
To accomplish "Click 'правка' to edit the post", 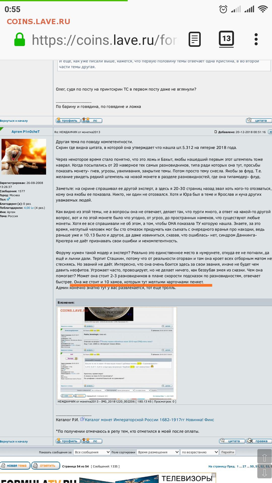I will (x=259, y=441).
